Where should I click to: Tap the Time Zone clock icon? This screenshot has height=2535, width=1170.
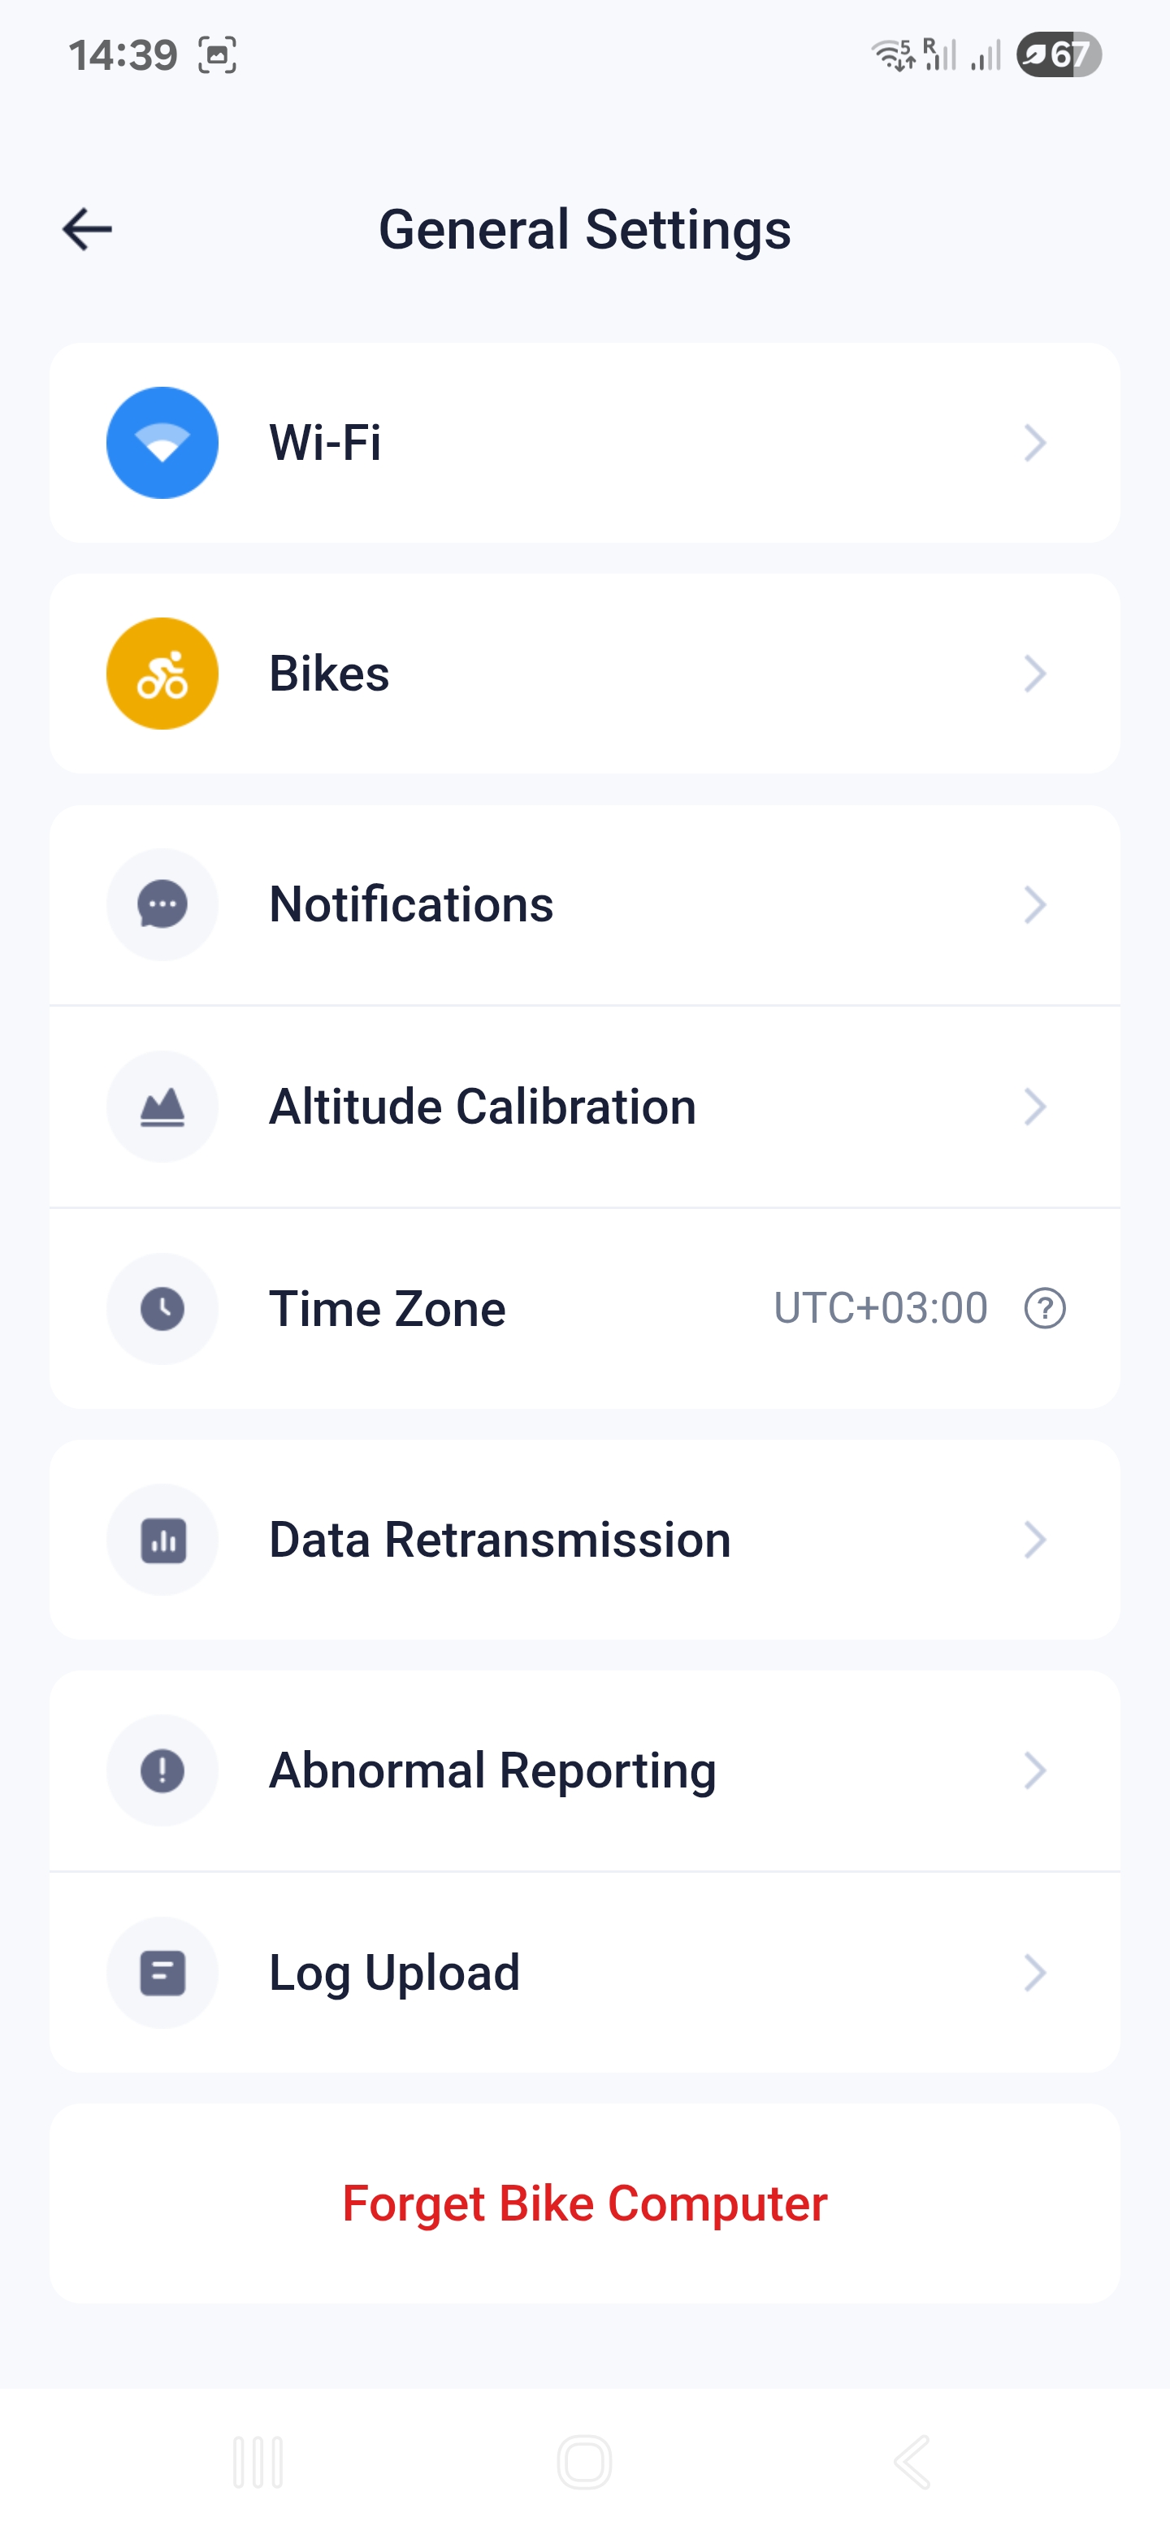[x=162, y=1308]
